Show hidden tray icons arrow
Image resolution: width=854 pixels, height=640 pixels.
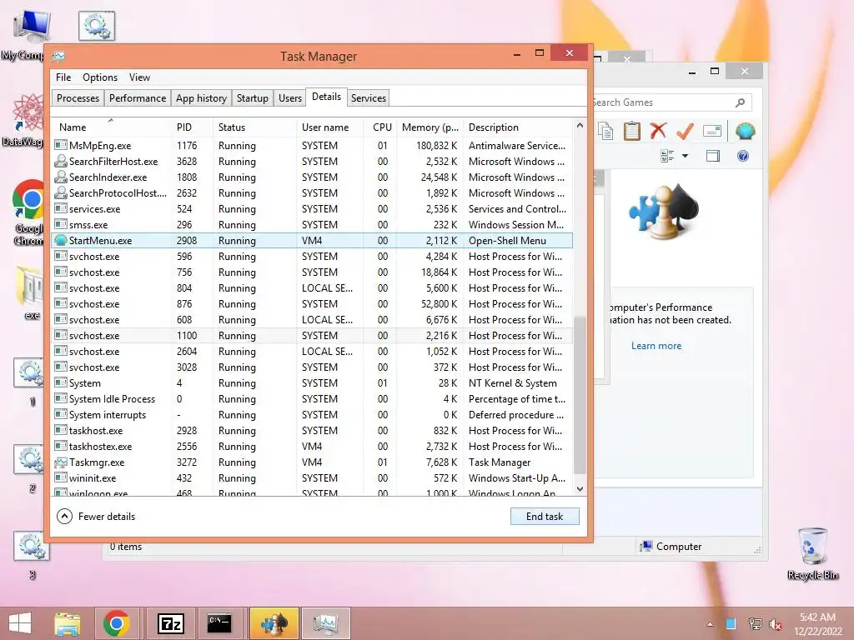[710, 624]
